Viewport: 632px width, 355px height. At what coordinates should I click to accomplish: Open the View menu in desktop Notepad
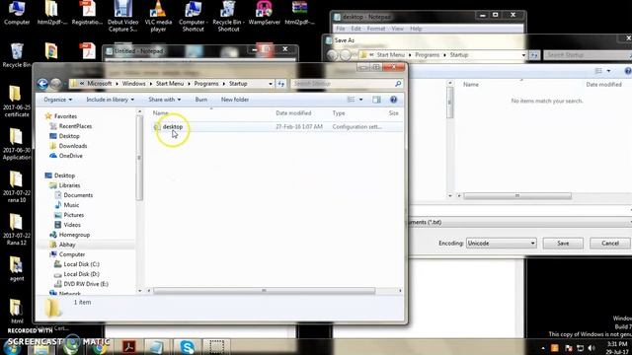(397, 29)
